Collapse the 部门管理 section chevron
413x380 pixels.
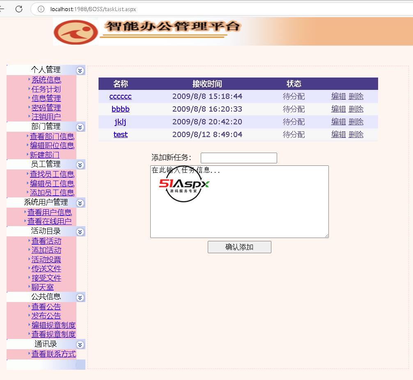pos(80,128)
